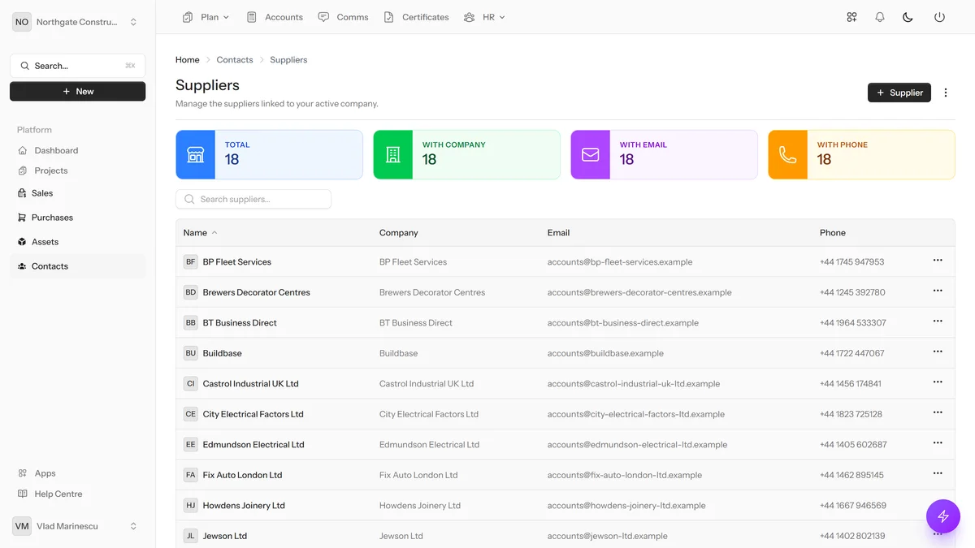Click the New button in sidebar
The image size is (975, 548).
tap(78, 92)
